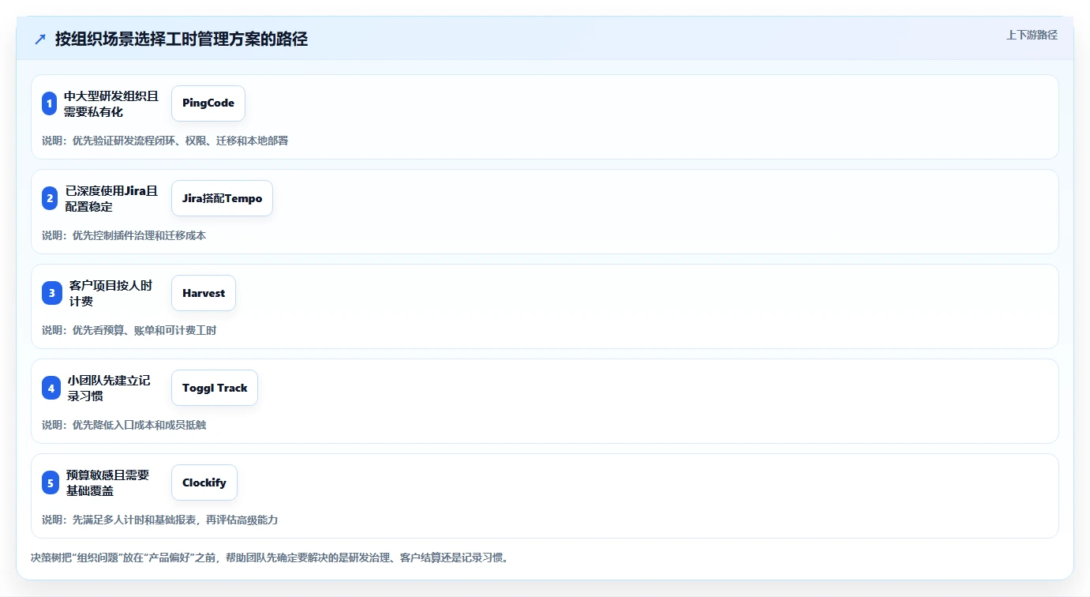Select the Clockify tag
This screenshot has width=1090, height=597.
click(x=204, y=482)
